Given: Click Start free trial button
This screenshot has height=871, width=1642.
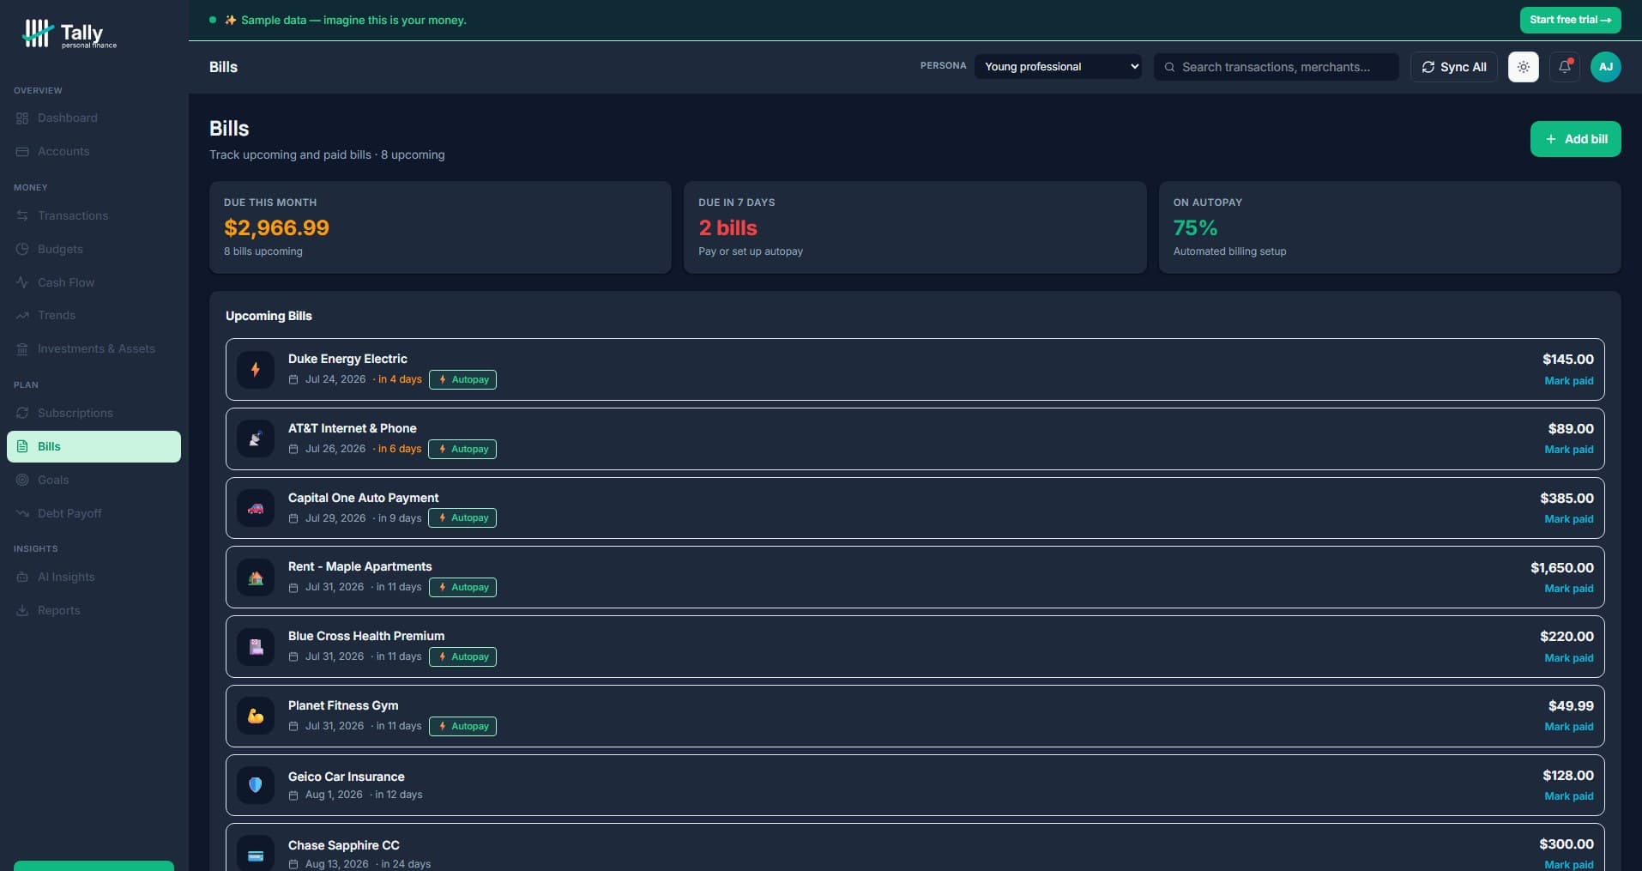Looking at the screenshot, I should (1570, 20).
